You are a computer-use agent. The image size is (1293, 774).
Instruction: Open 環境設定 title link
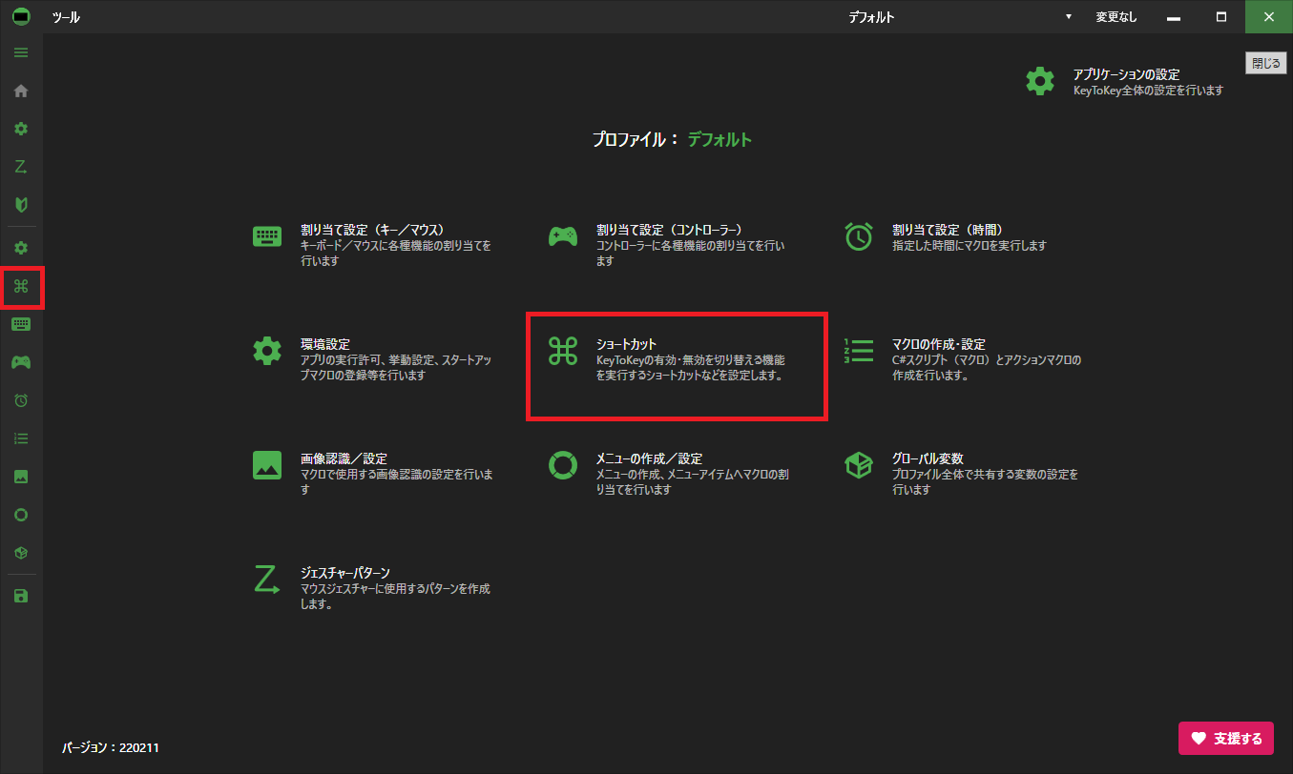(x=325, y=344)
